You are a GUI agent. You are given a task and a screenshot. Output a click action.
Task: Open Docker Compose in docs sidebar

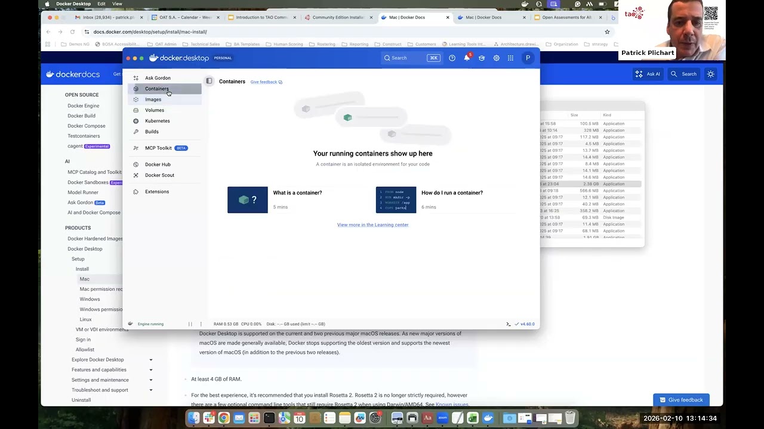click(x=87, y=126)
